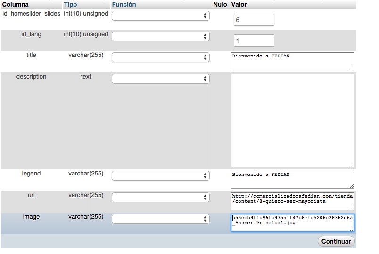The height and width of the screenshot is (254, 379).
Task: Click the varchar(255) type in the image row
Action: click(x=86, y=217)
